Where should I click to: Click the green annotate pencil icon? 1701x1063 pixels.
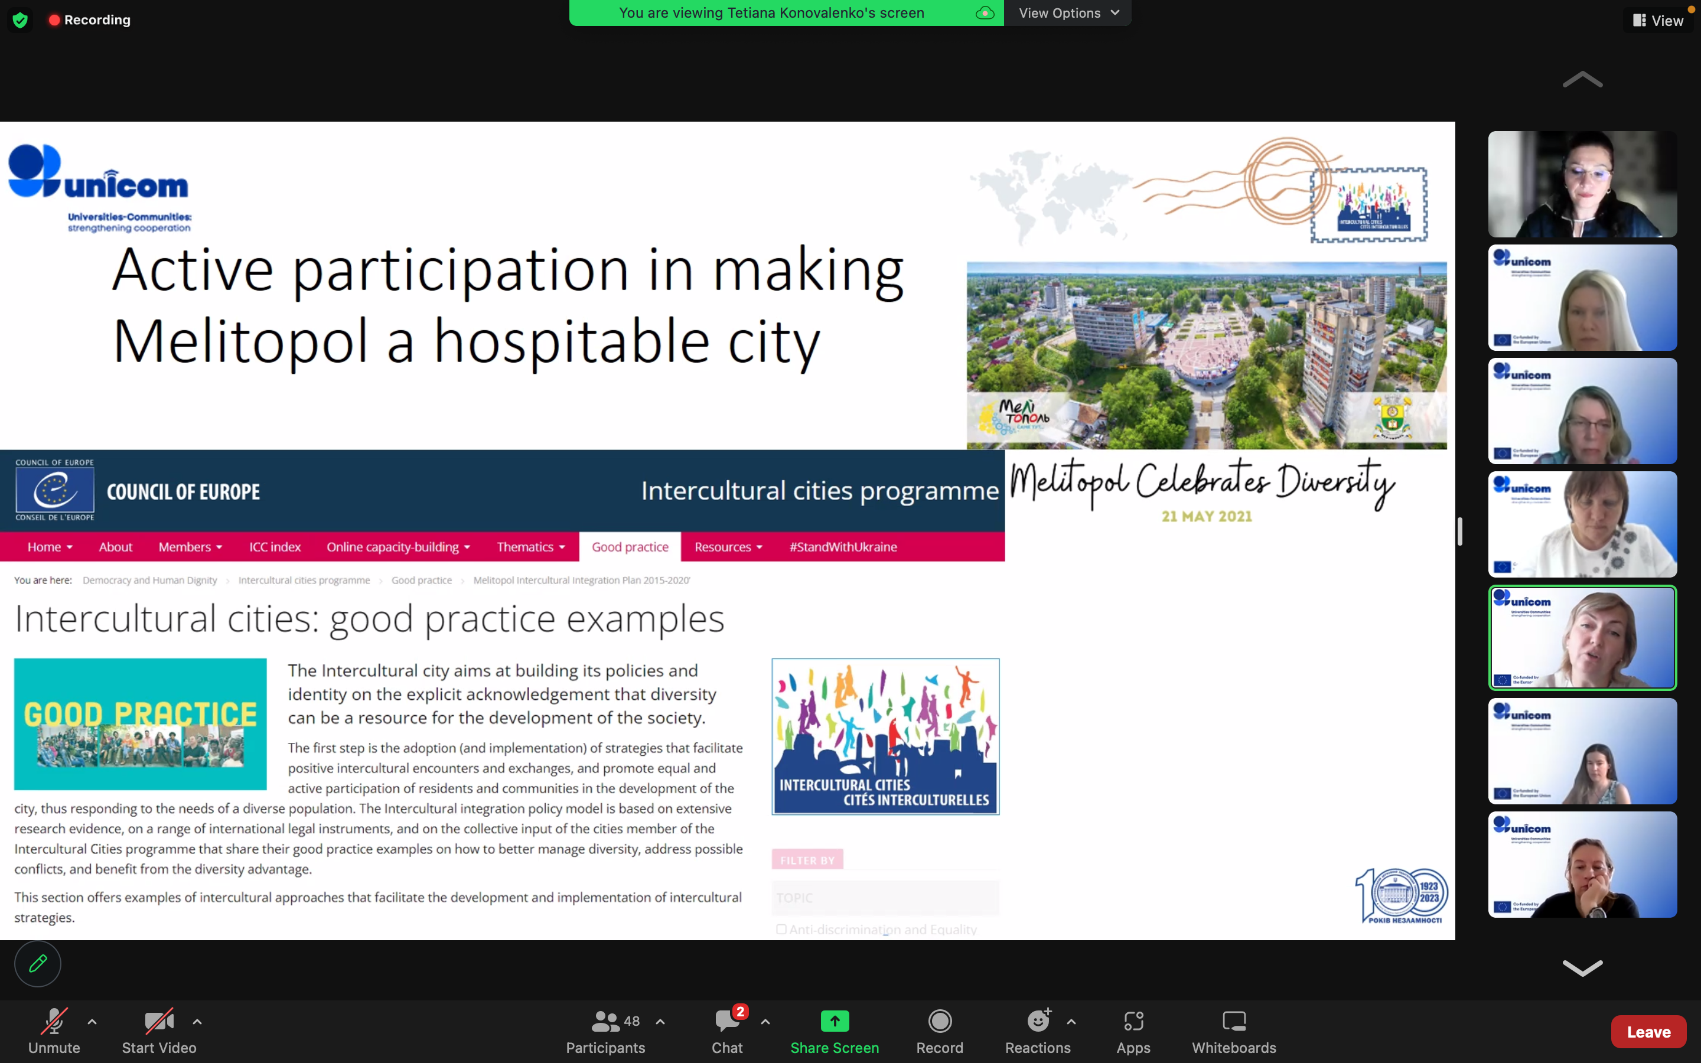(x=38, y=963)
